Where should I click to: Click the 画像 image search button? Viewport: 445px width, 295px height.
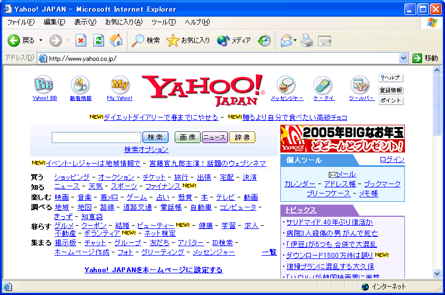187,138
